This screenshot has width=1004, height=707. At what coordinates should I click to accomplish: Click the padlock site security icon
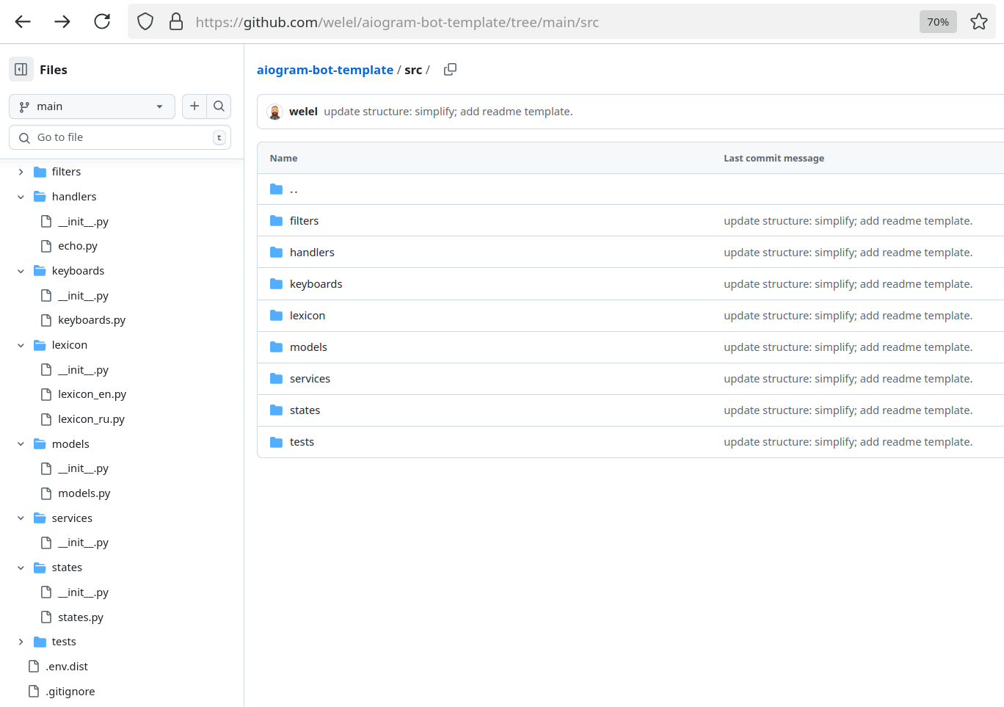click(176, 22)
